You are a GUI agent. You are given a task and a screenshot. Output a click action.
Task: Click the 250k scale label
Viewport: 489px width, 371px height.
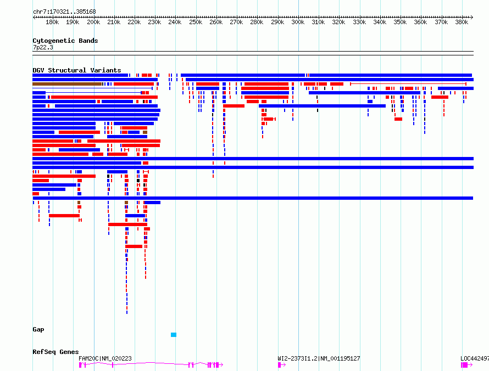[x=196, y=22]
